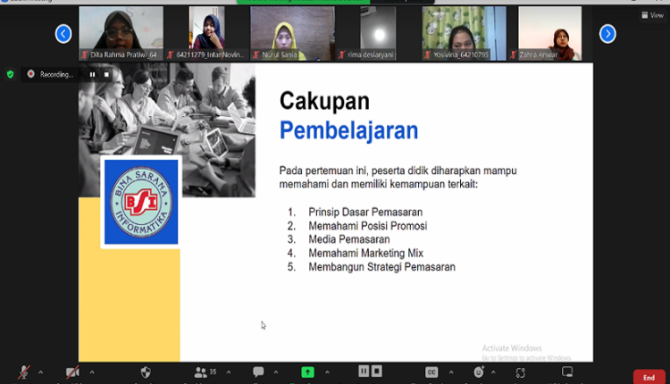Toggle closed captions CC icon

point(431,372)
